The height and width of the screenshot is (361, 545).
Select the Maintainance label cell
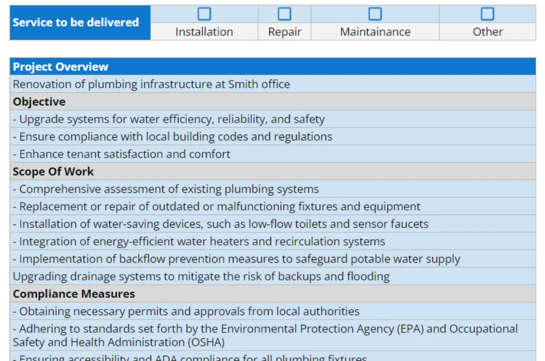point(375,32)
